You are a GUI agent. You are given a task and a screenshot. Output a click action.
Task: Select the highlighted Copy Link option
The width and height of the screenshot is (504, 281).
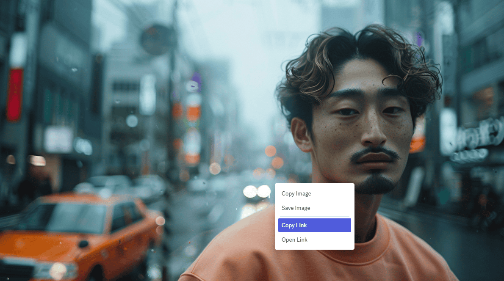314,225
